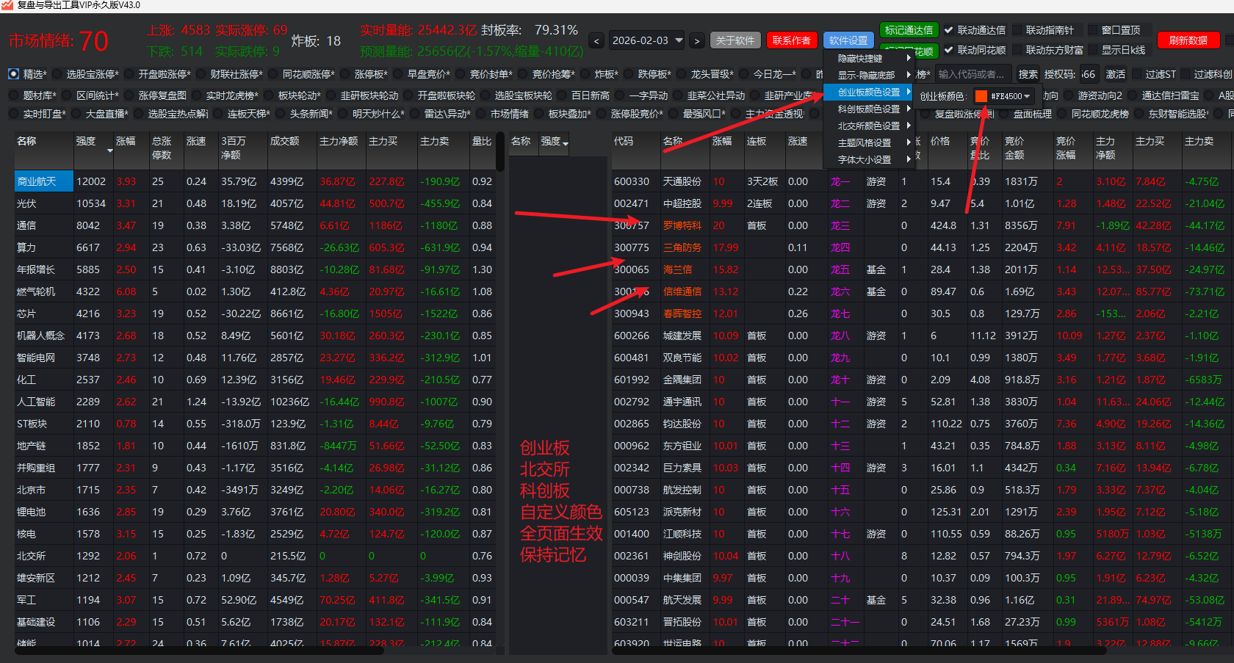The width and height of the screenshot is (1234, 663).
Task: Click sort arrow on left table 强度 column
Action: pos(110,151)
